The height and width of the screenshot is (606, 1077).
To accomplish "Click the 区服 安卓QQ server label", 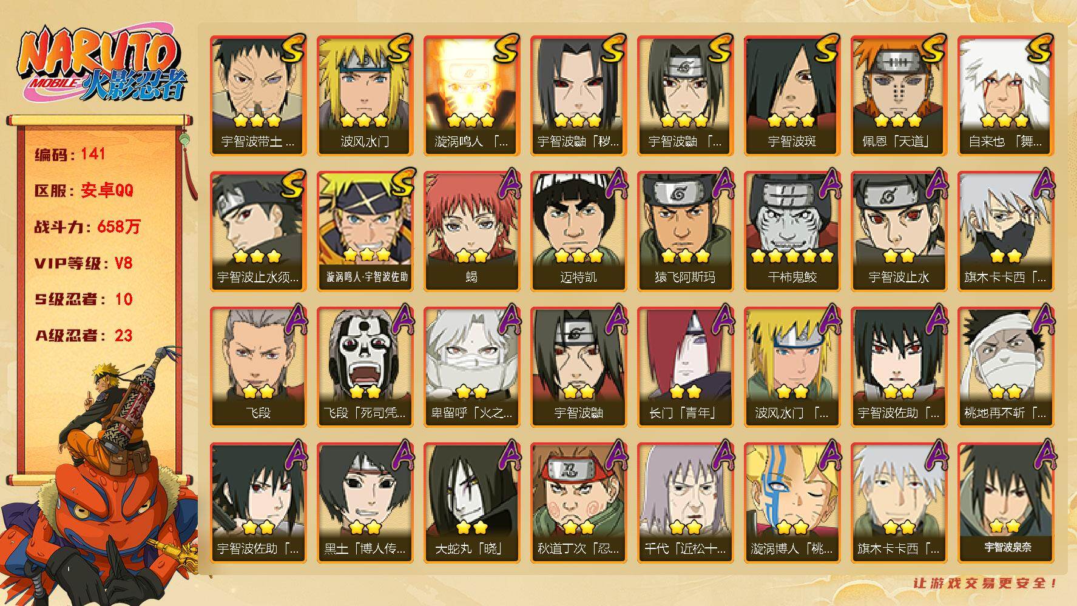I will tap(84, 190).
